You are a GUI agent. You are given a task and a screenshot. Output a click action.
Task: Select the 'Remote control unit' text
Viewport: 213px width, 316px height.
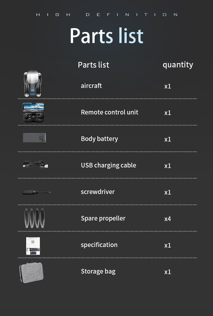(109, 112)
